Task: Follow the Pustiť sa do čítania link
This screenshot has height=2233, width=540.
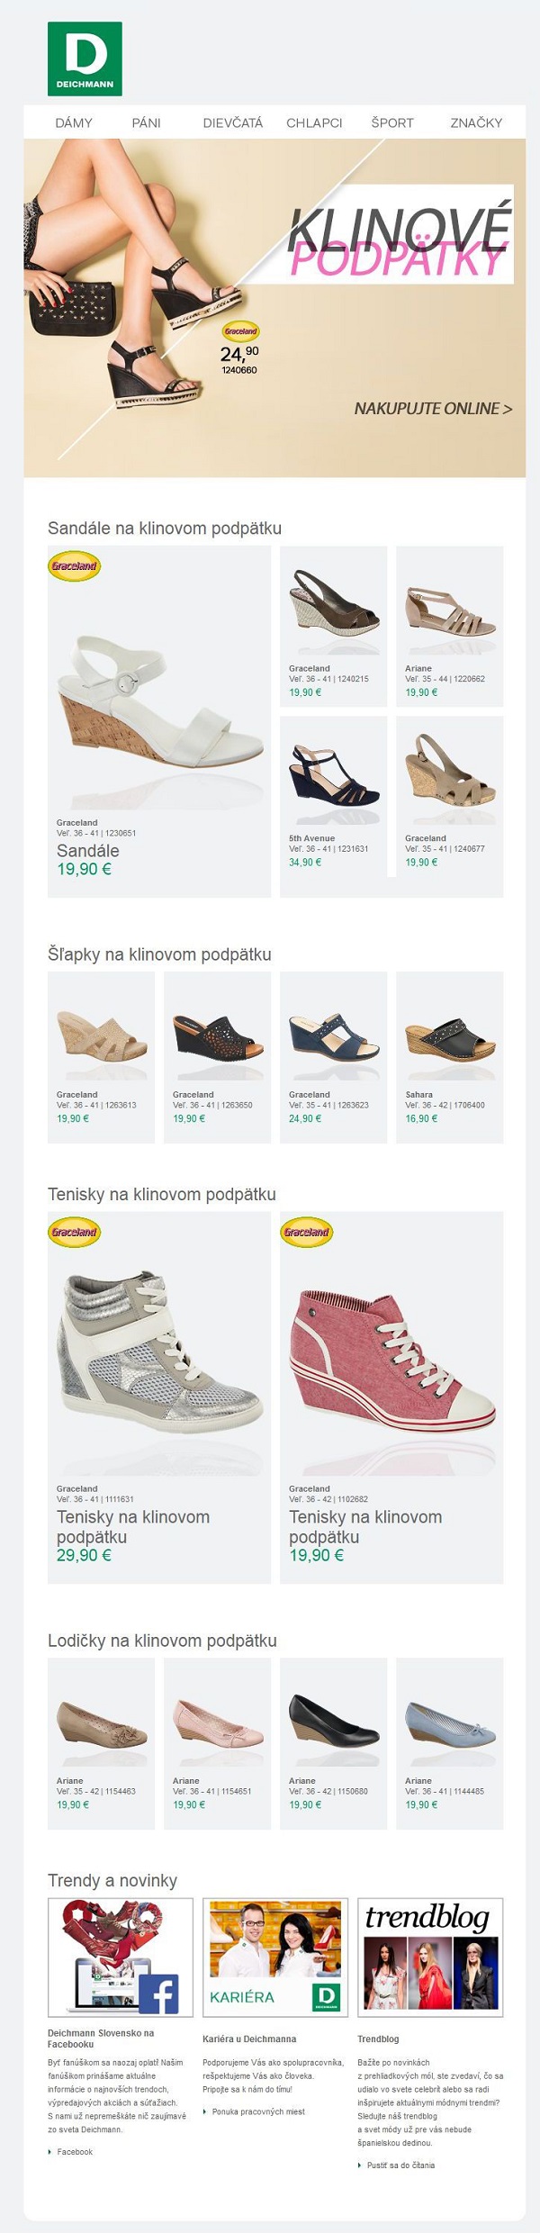Action: (400, 2165)
